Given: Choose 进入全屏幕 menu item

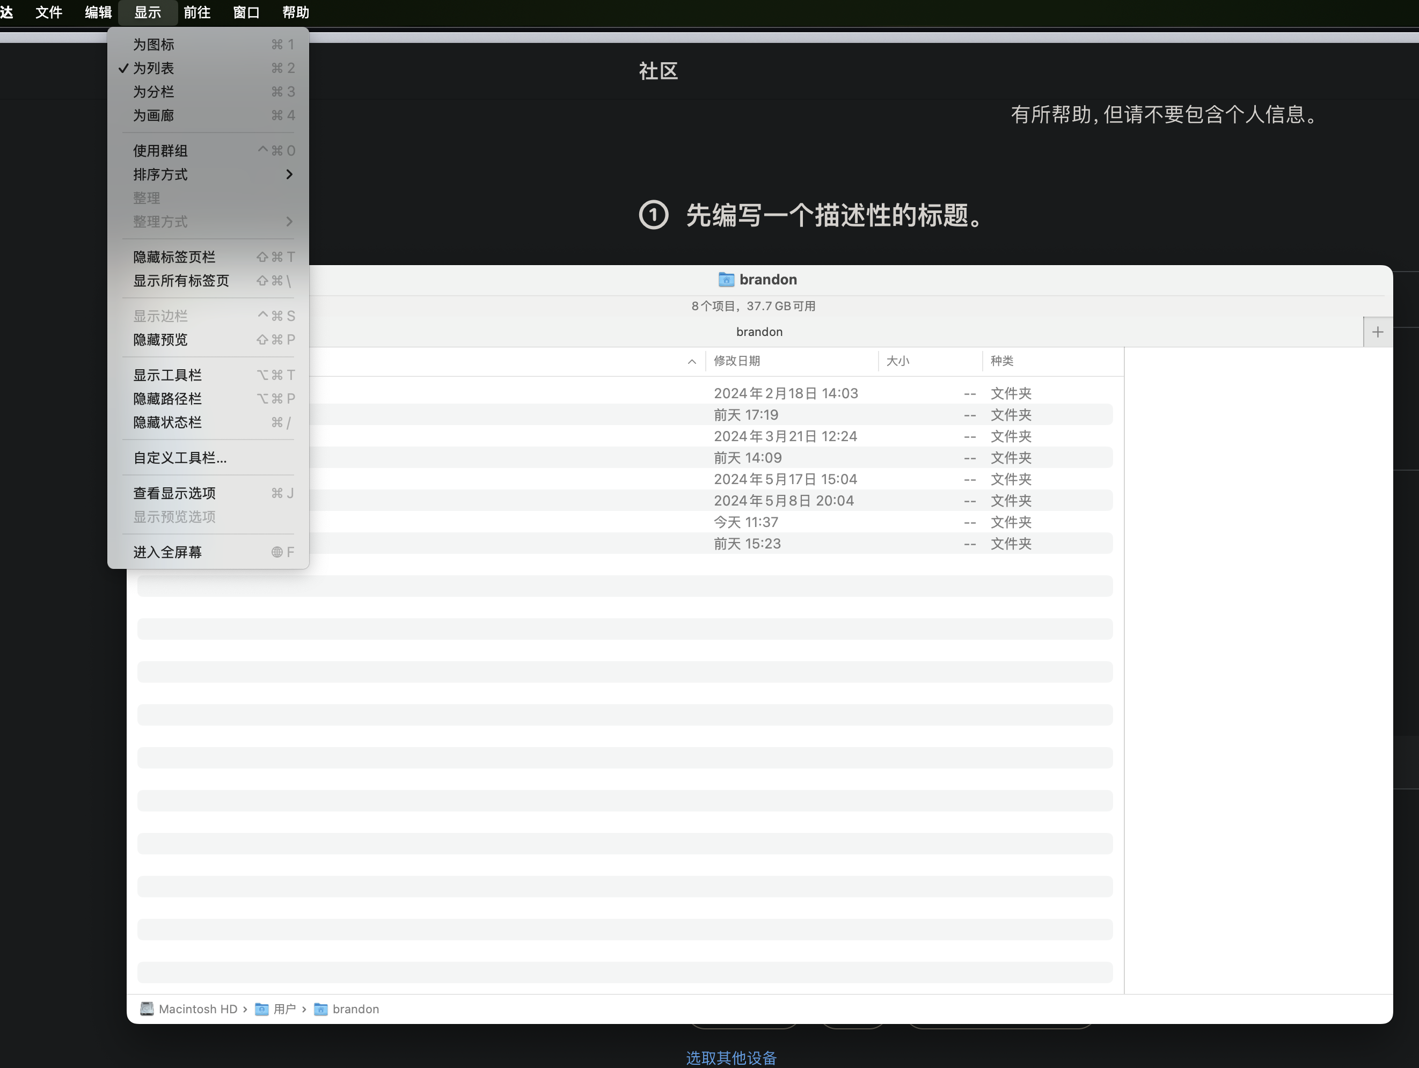Looking at the screenshot, I should pos(167,552).
